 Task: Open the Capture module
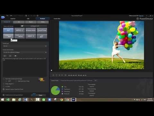tap(13, 19)
